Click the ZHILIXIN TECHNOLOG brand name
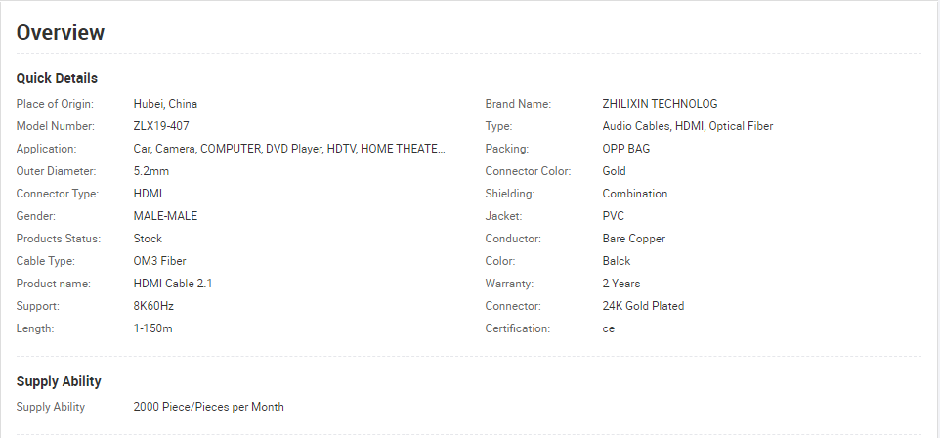The height and width of the screenshot is (438, 940). [x=660, y=104]
